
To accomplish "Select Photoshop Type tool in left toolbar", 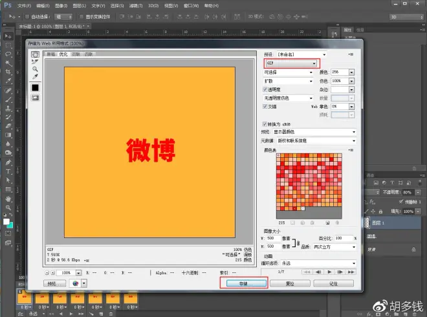I will click(8, 171).
